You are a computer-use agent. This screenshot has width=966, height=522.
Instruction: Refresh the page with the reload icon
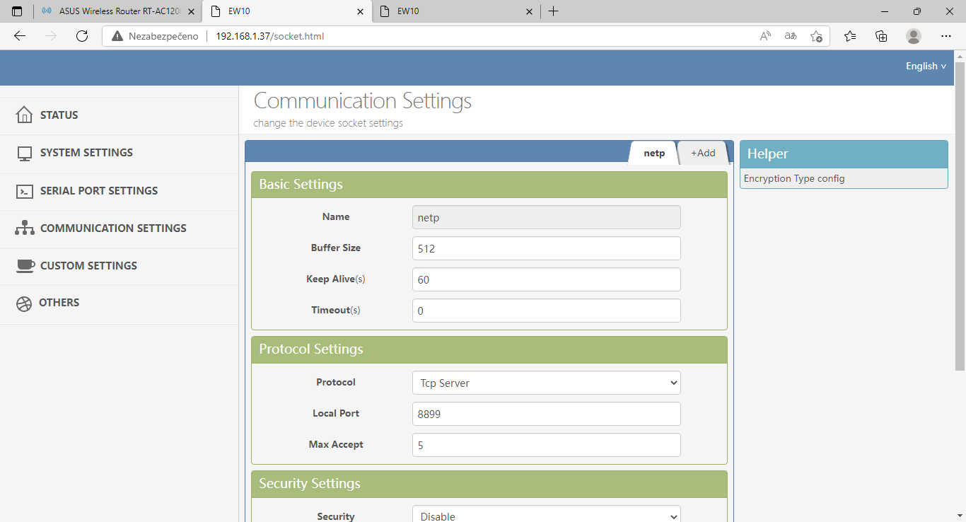pos(82,36)
